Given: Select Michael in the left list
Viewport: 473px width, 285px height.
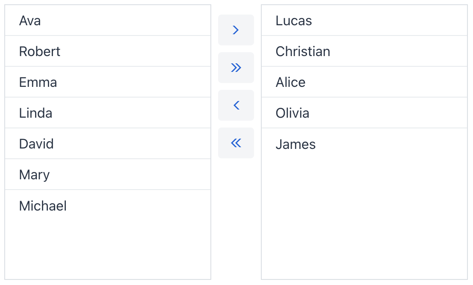Looking at the screenshot, I should [x=43, y=206].
